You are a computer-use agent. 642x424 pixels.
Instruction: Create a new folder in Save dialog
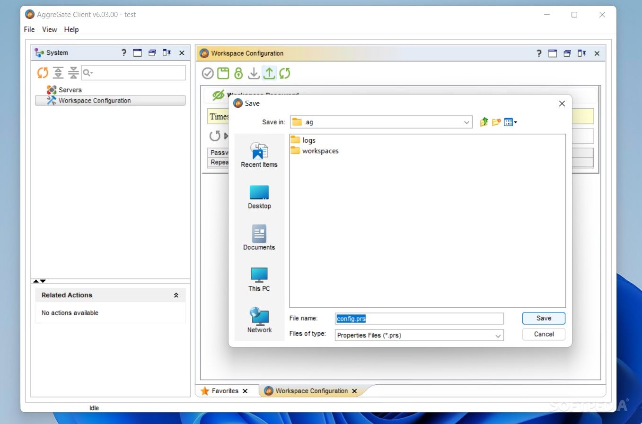[496, 122]
